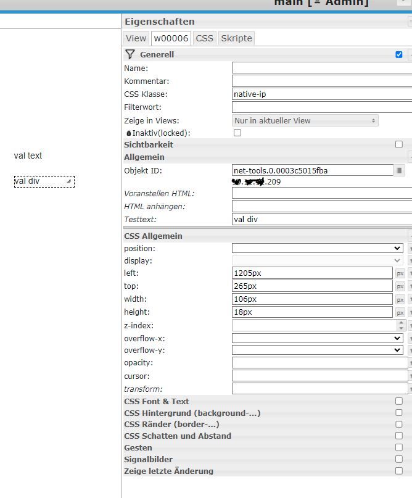Click the Voranstellen HTML input field
The width and height of the screenshot is (412, 498).
pos(322,193)
